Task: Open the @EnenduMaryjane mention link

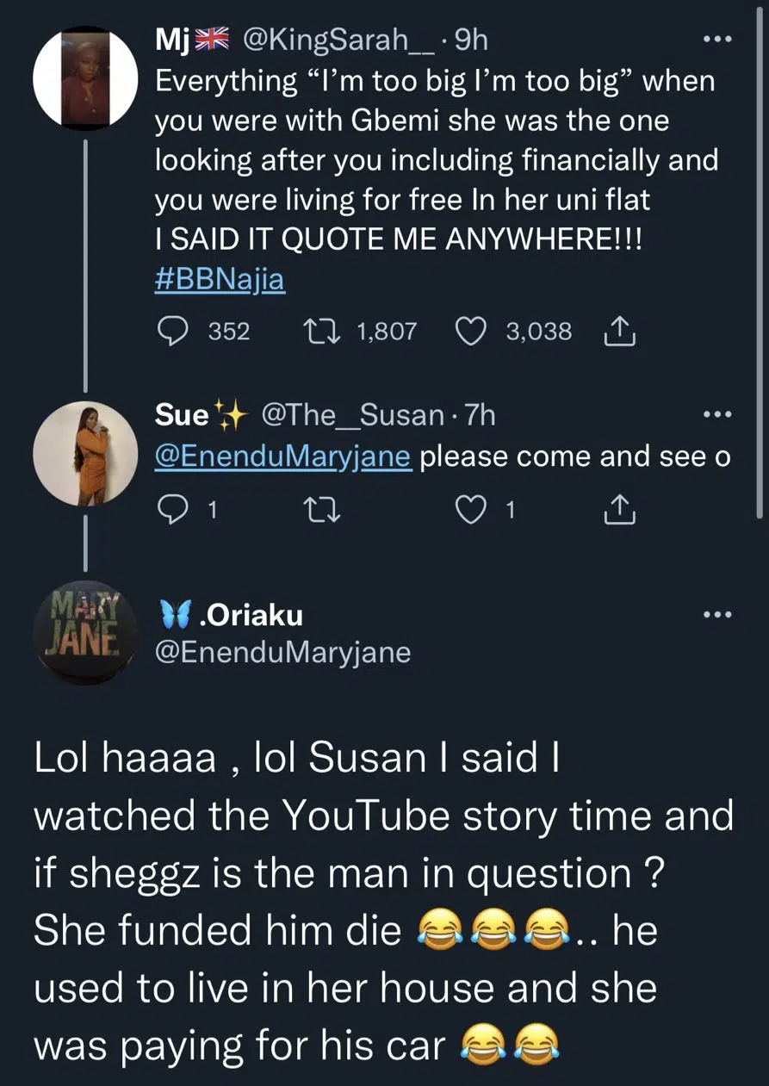Action: 282,457
